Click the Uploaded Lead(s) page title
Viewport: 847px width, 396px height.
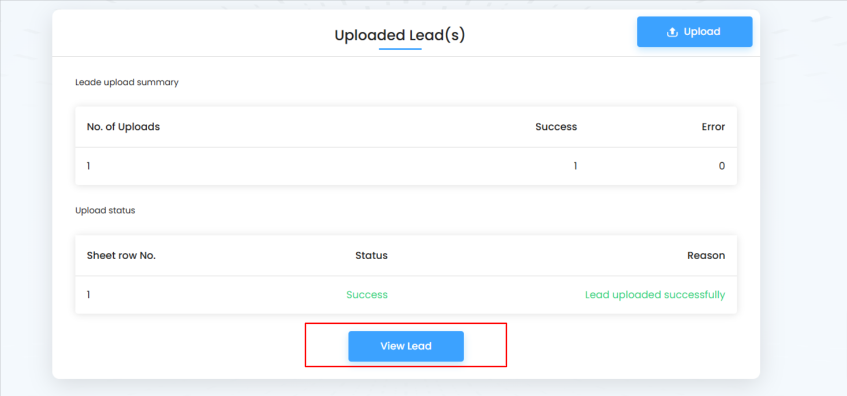400,35
